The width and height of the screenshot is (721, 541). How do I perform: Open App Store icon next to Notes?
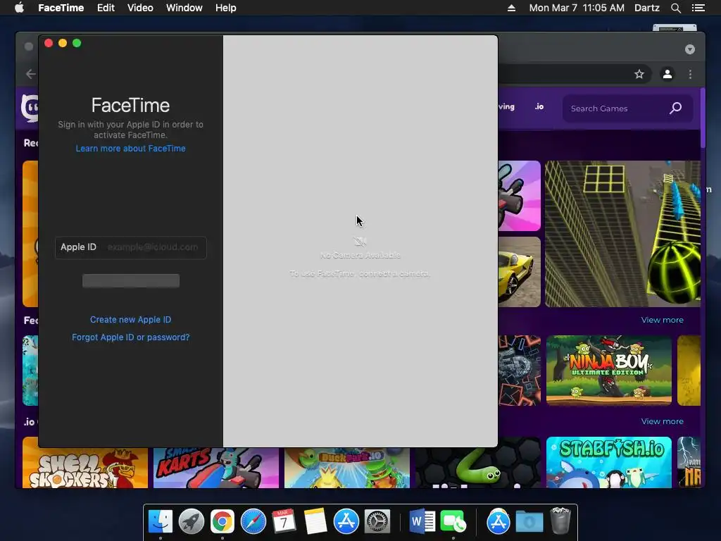click(x=346, y=522)
